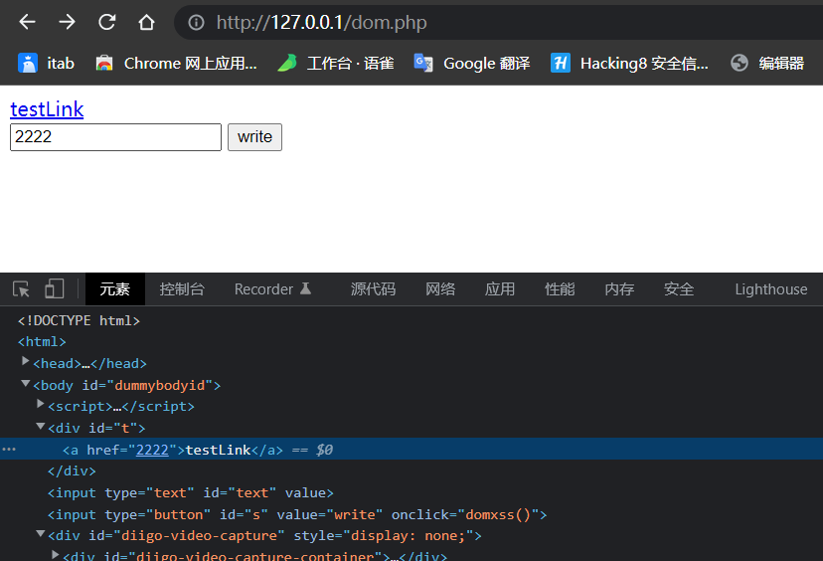Image resolution: width=823 pixels, height=561 pixels.
Task: Switch to the 网络 tab
Action: coord(440,288)
